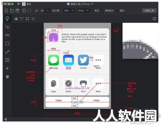
Task: Click the 切图工具 button
Action: pos(149,11)
